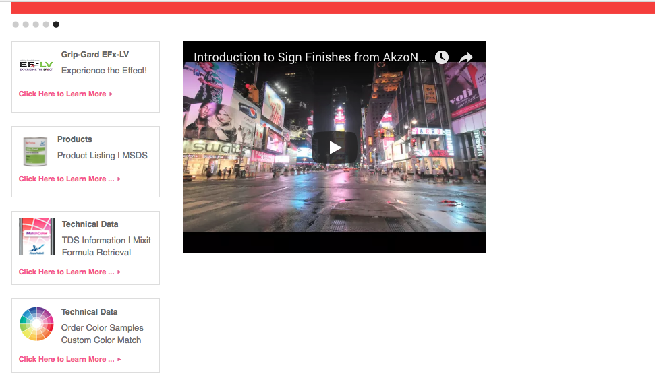The width and height of the screenshot is (655, 380).
Task: Click the Share arrow icon on video
Action: point(466,57)
